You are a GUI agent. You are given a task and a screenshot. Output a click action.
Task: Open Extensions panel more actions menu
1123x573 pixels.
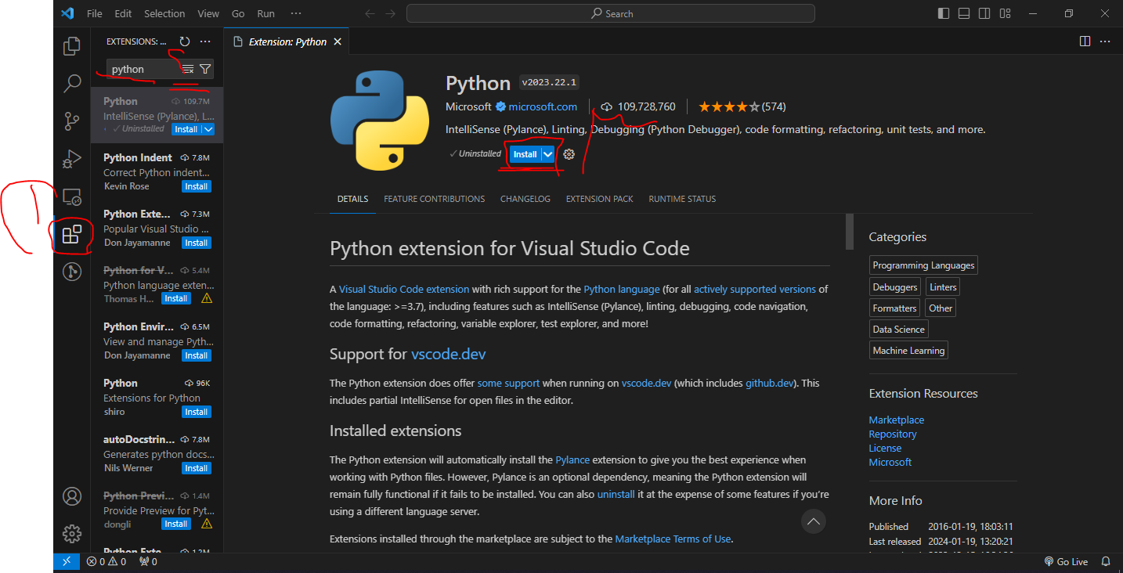(x=205, y=41)
